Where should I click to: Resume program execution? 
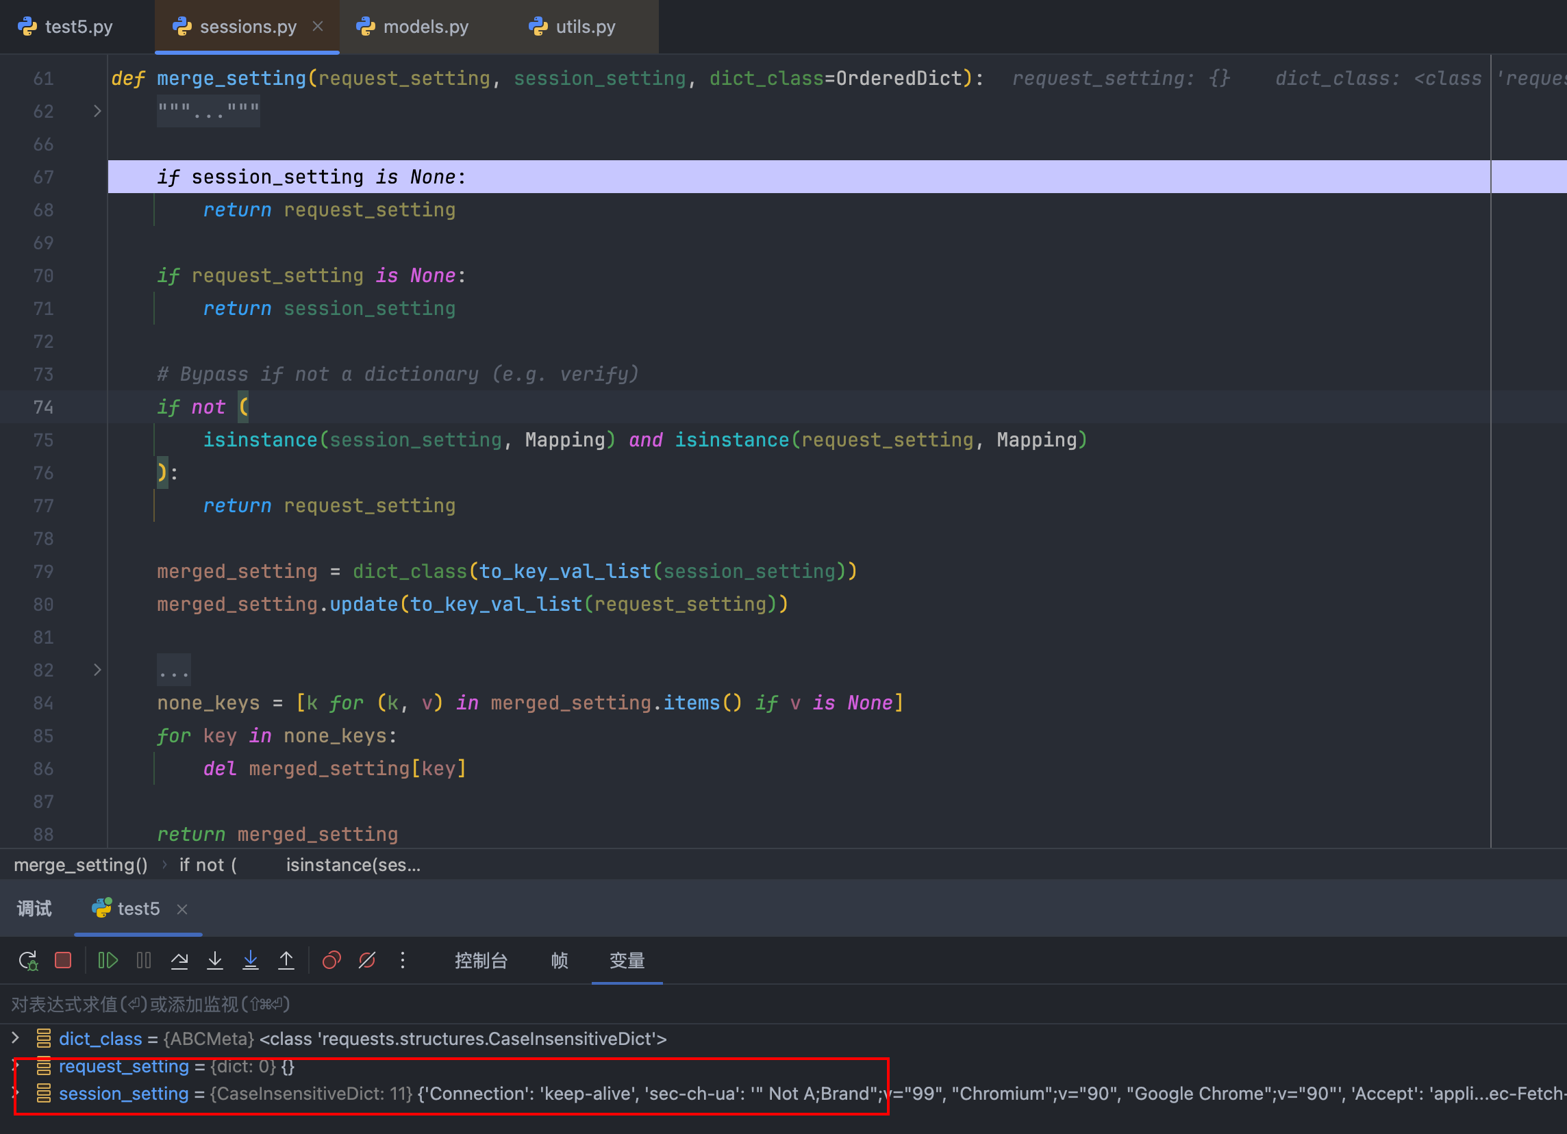pos(108,961)
